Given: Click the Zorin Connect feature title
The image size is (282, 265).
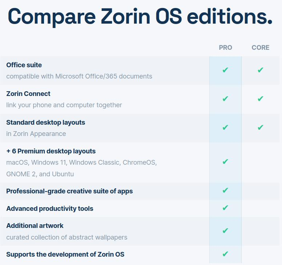Looking at the screenshot, I should [28, 94].
